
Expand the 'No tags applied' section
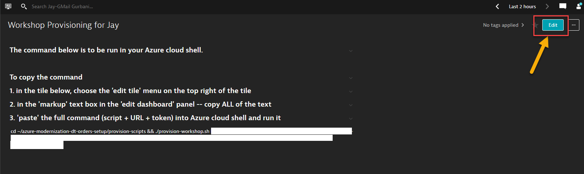click(503, 25)
